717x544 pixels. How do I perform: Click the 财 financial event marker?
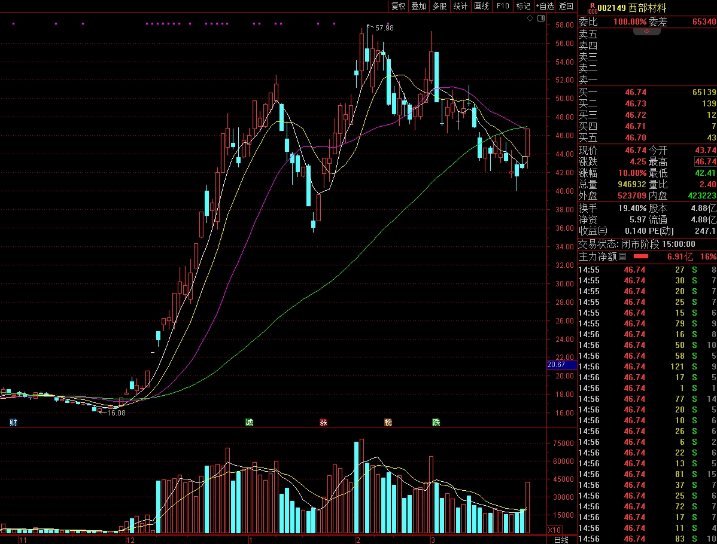13,423
